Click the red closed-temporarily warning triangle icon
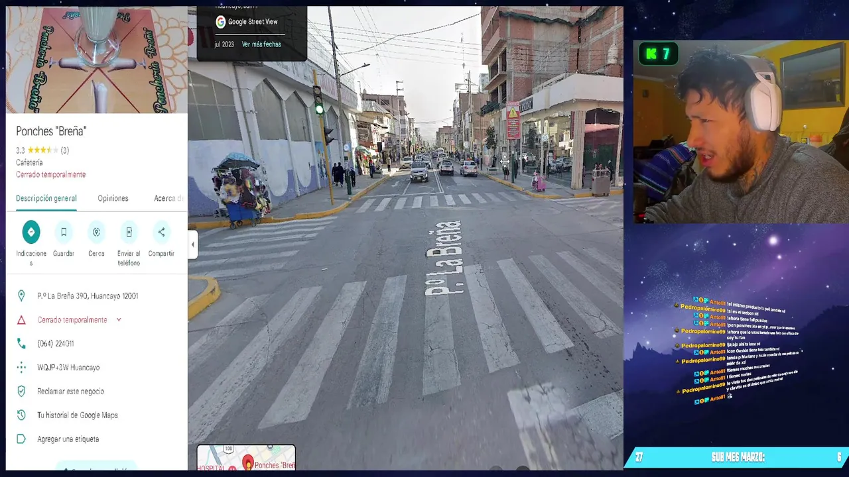Screen dimensions: 849x477 pyautogui.click(x=21, y=320)
